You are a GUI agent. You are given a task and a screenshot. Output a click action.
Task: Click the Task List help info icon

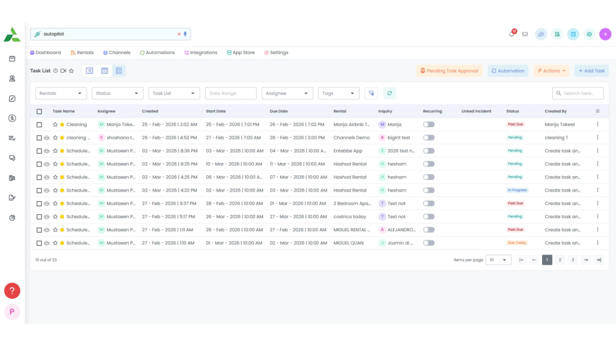click(x=55, y=71)
